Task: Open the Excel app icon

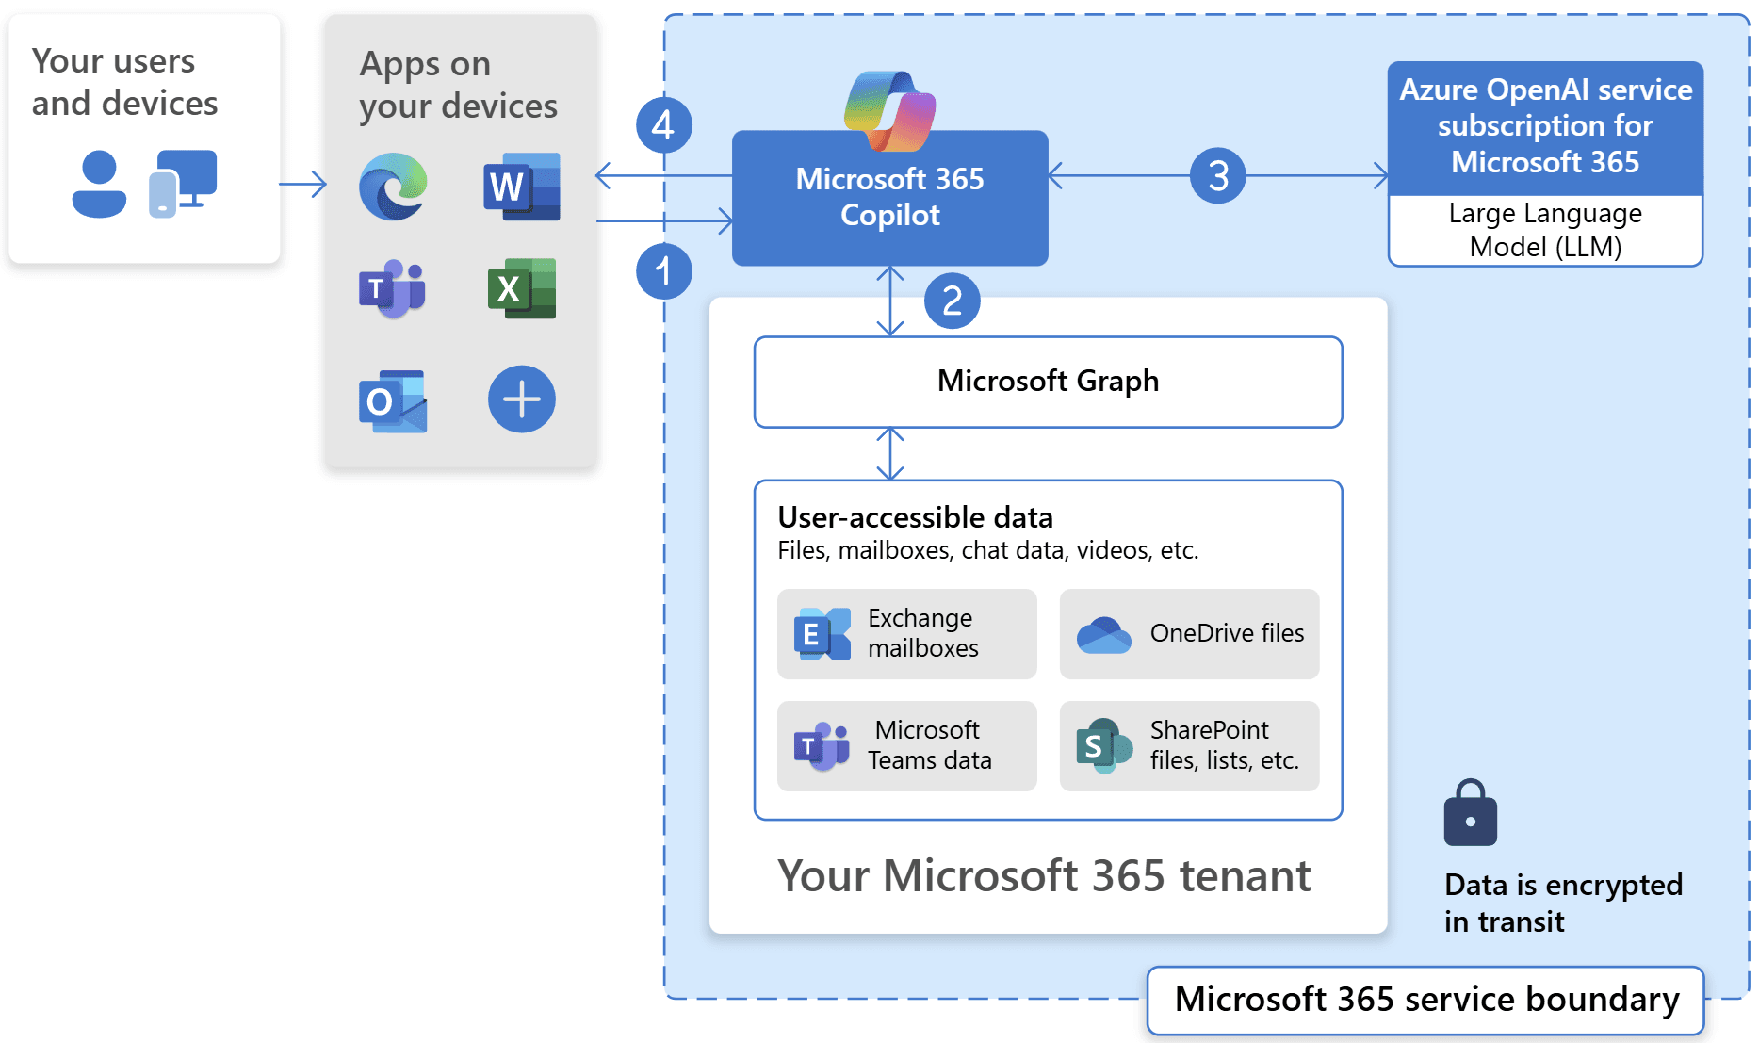Action: click(x=522, y=288)
